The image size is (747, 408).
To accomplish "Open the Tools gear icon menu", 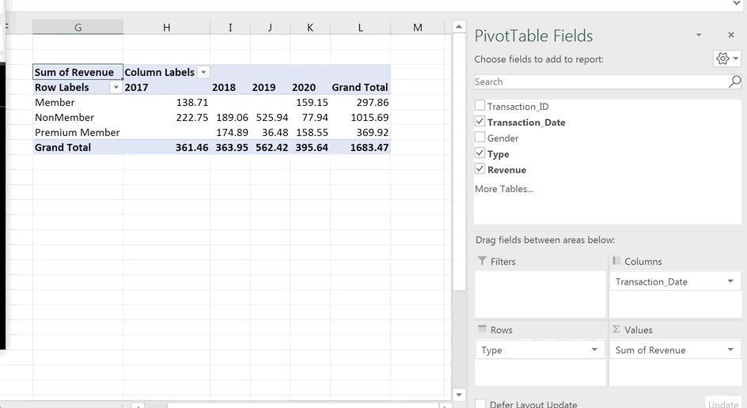I will click(726, 59).
